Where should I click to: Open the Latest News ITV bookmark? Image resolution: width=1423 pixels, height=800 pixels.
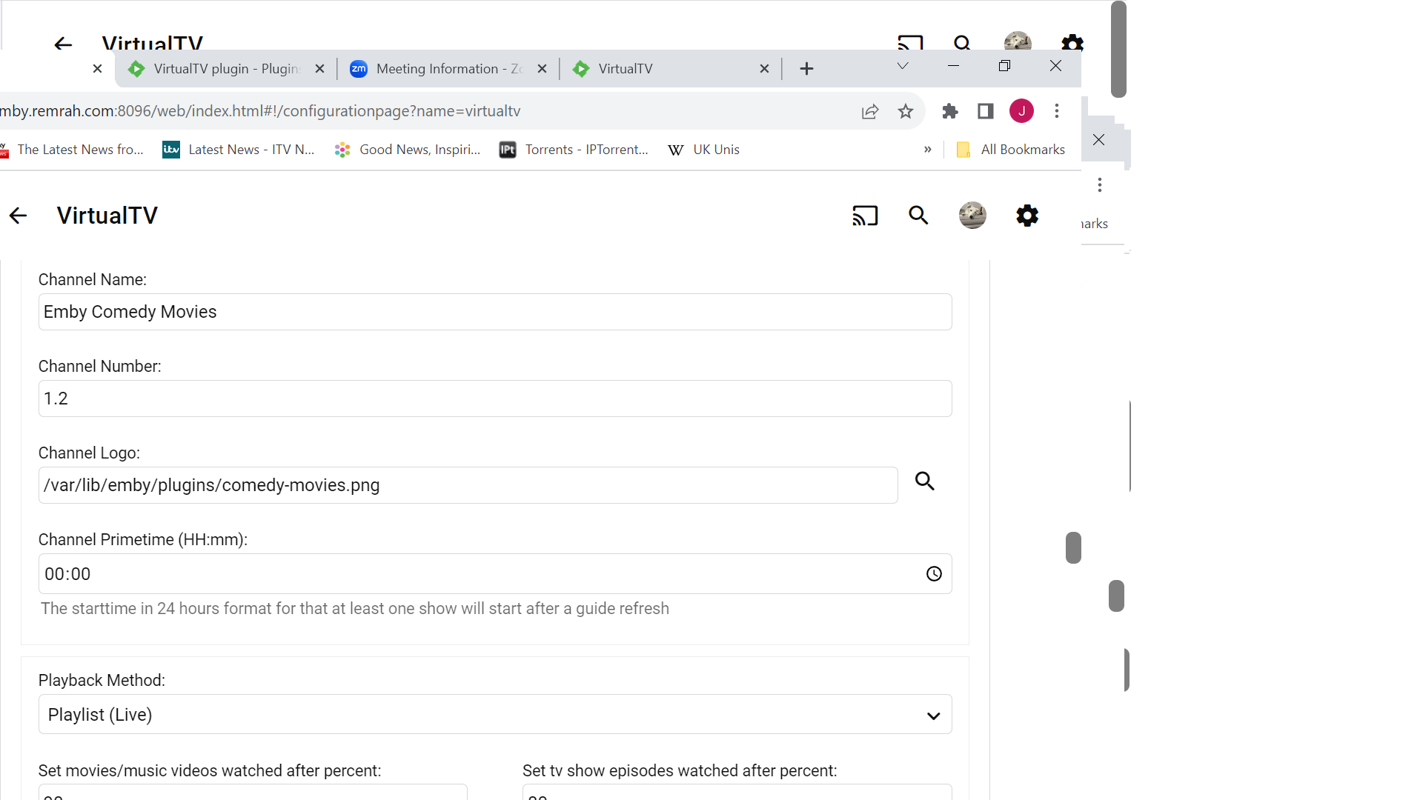(x=239, y=150)
